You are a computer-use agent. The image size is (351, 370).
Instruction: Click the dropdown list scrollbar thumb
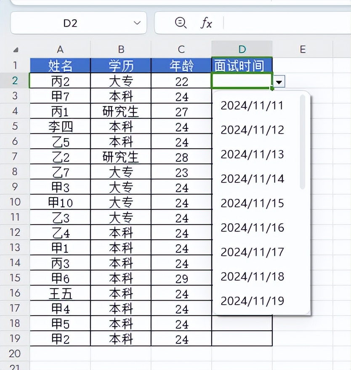303,142
